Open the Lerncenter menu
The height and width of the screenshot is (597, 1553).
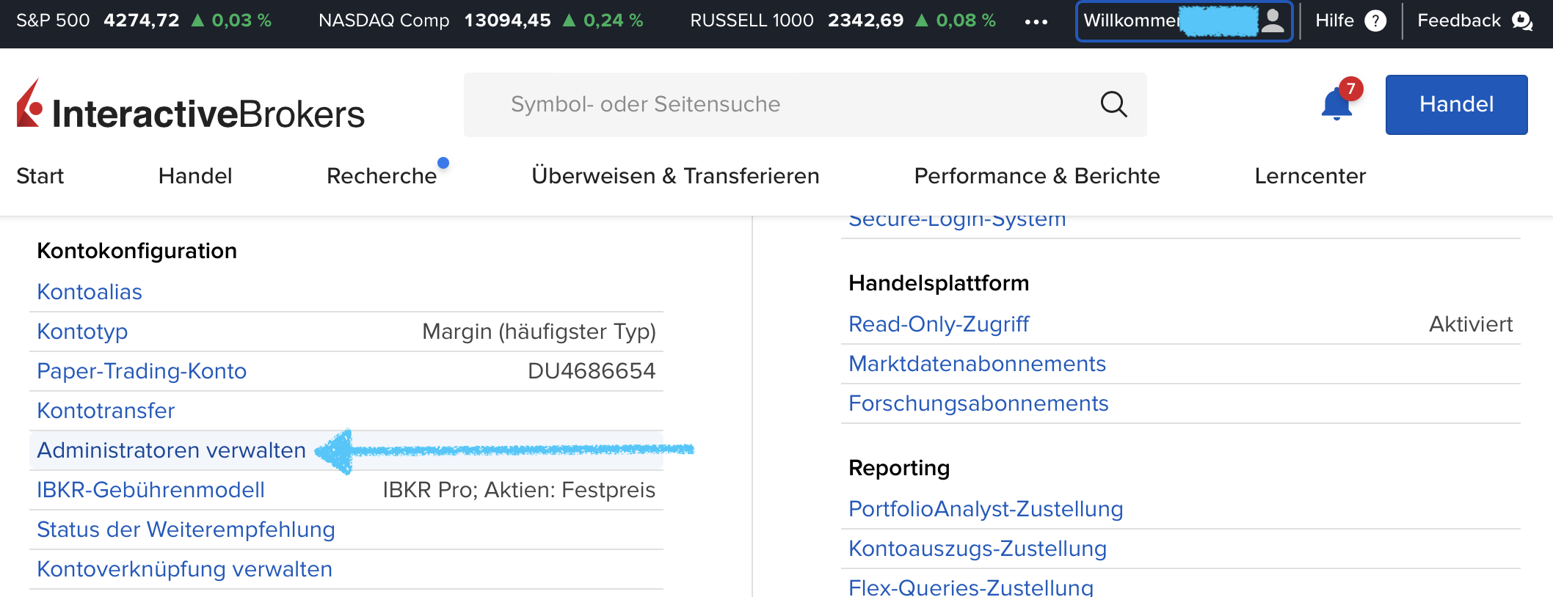tap(1310, 176)
